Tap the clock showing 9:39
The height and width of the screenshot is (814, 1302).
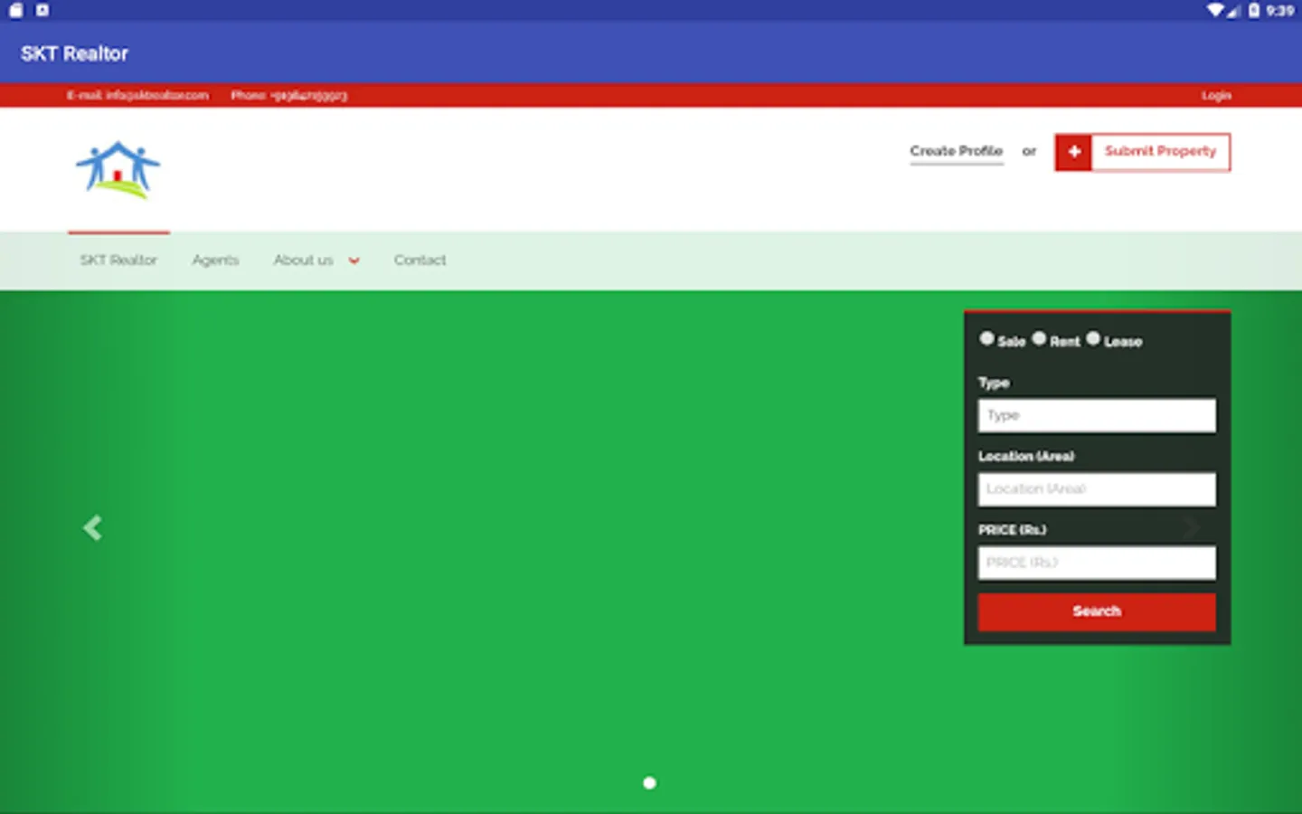pyautogui.click(x=1279, y=11)
